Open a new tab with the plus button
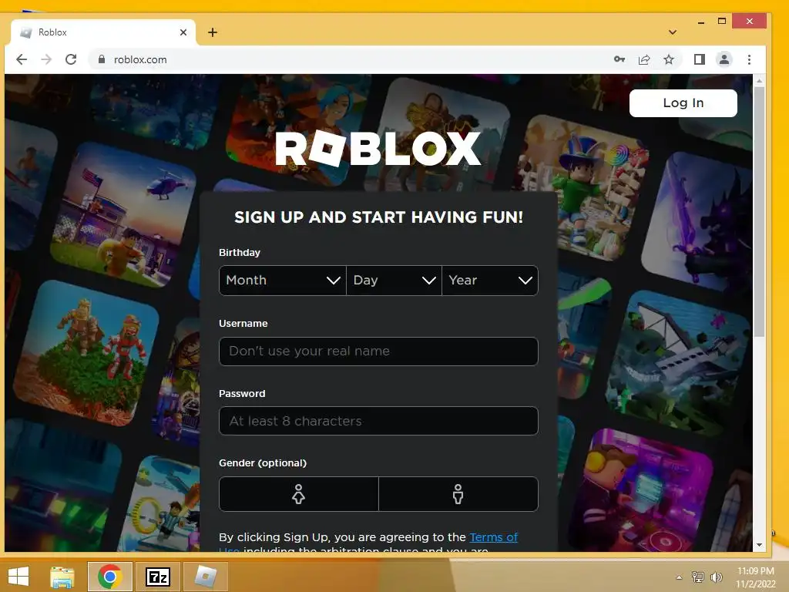 click(213, 32)
